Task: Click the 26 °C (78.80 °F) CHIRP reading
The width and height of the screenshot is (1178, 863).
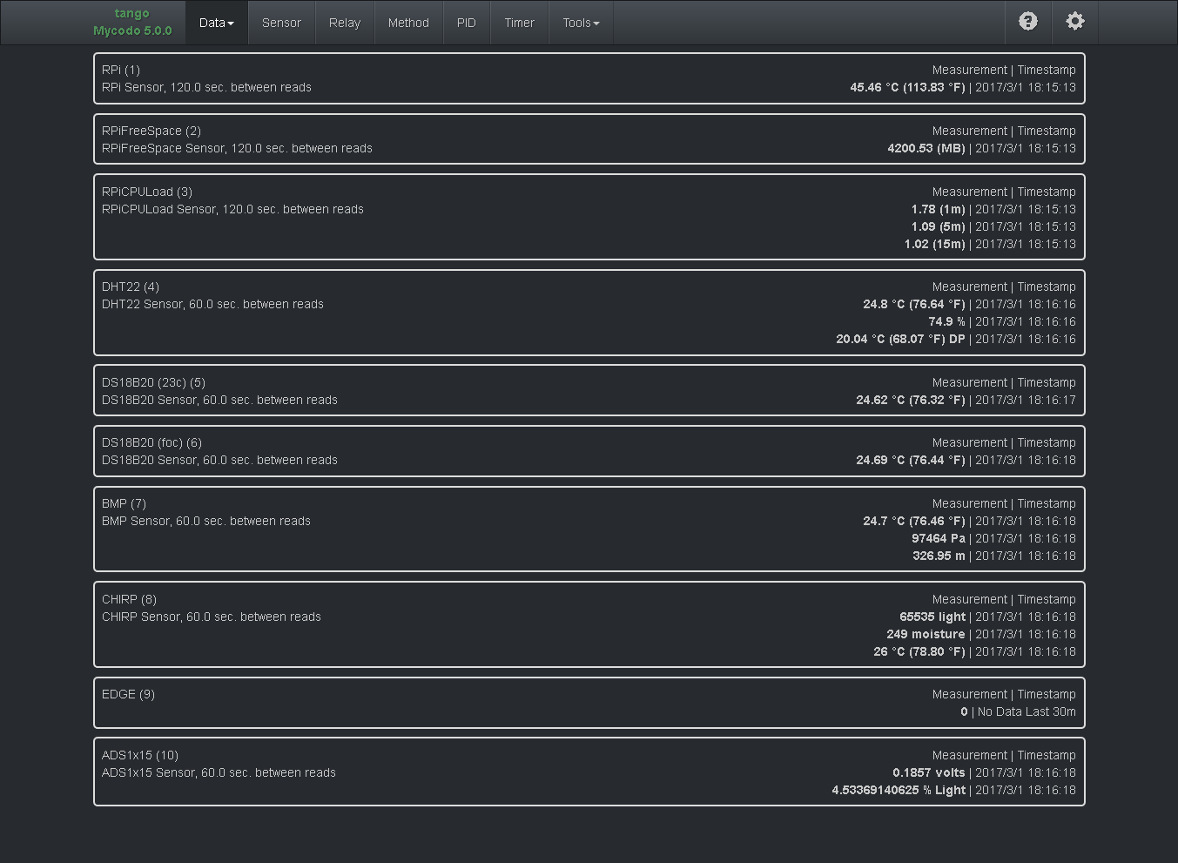Action: click(x=919, y=651)
